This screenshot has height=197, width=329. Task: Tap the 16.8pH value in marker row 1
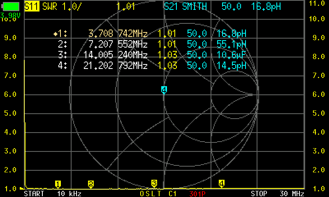tap(232, 34)
